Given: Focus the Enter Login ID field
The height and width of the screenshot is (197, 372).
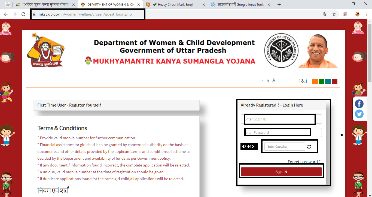Looking at the screenshot, I should click(281, 119).
